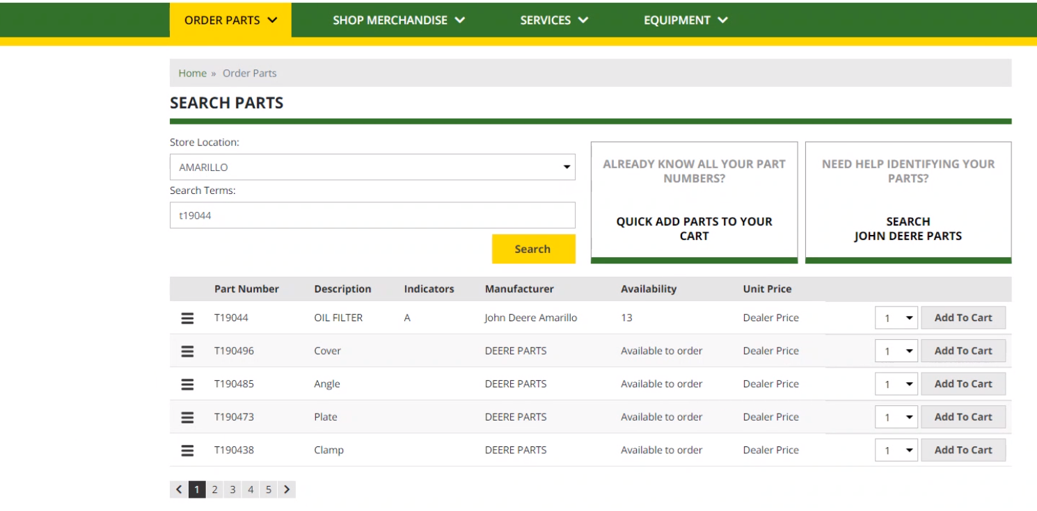The image size is (1037, 511).
Task: Open the row menu for the Clamp part
Action: point(189,449)
